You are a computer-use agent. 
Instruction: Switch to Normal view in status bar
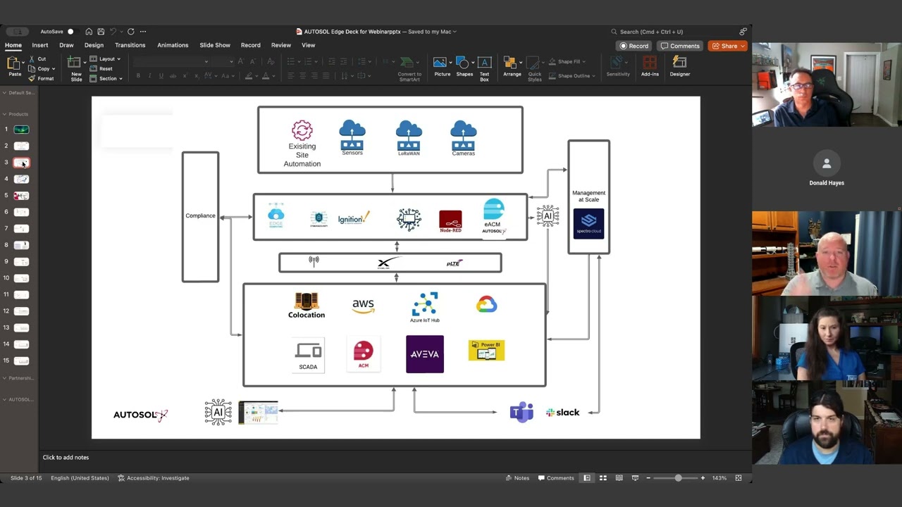pos(586,478)
